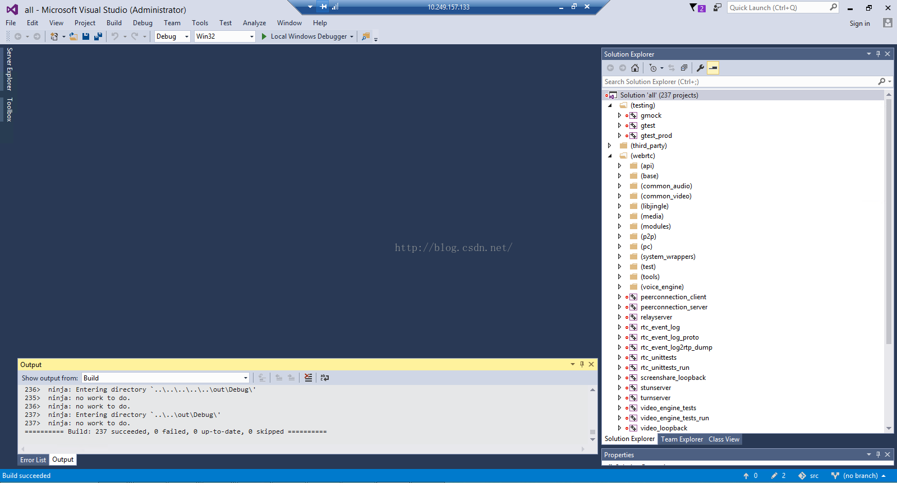This screenshot has height=483, width=897.
Task: Click the green Start debugging arrow
Action: [264, 36]
